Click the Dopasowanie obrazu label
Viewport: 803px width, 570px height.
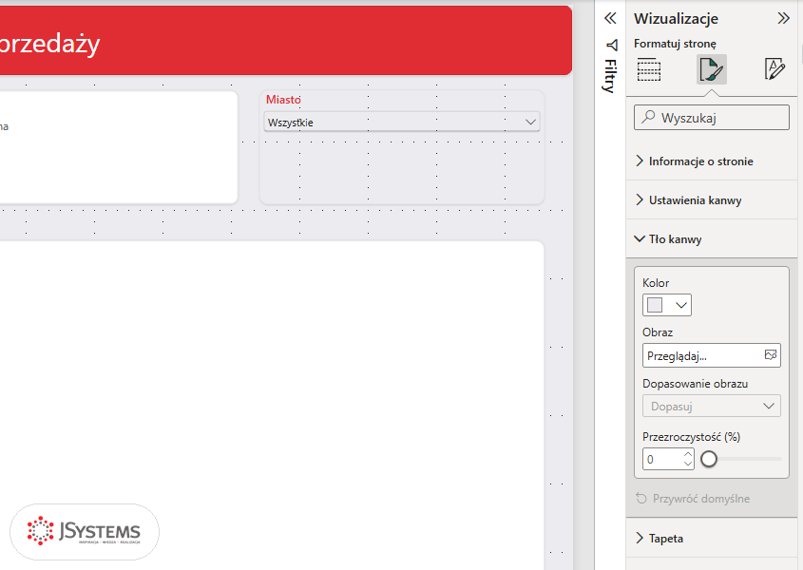click(695, 384)
